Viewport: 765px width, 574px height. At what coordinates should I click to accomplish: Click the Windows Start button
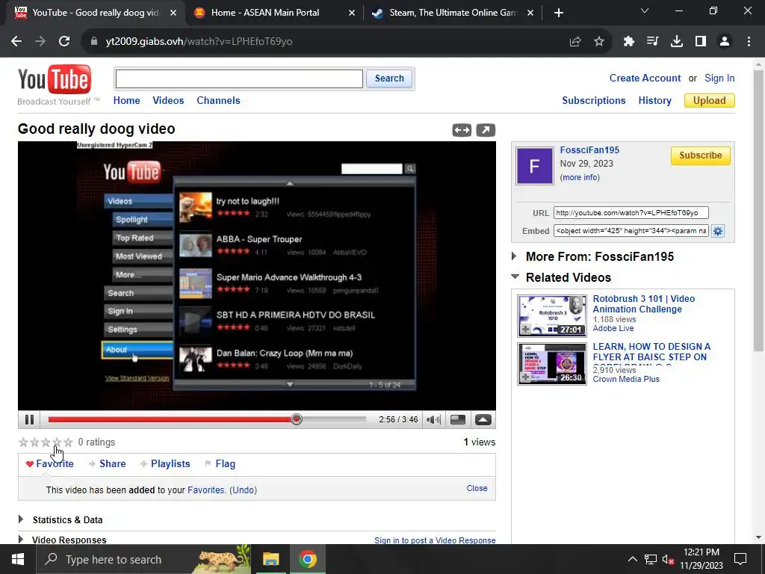(18, 559)
